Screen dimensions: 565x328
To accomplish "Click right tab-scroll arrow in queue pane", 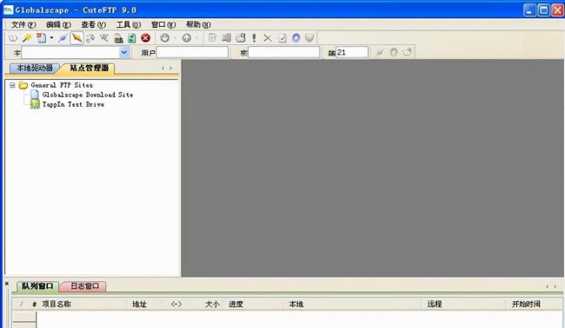I will click(555, 286).
